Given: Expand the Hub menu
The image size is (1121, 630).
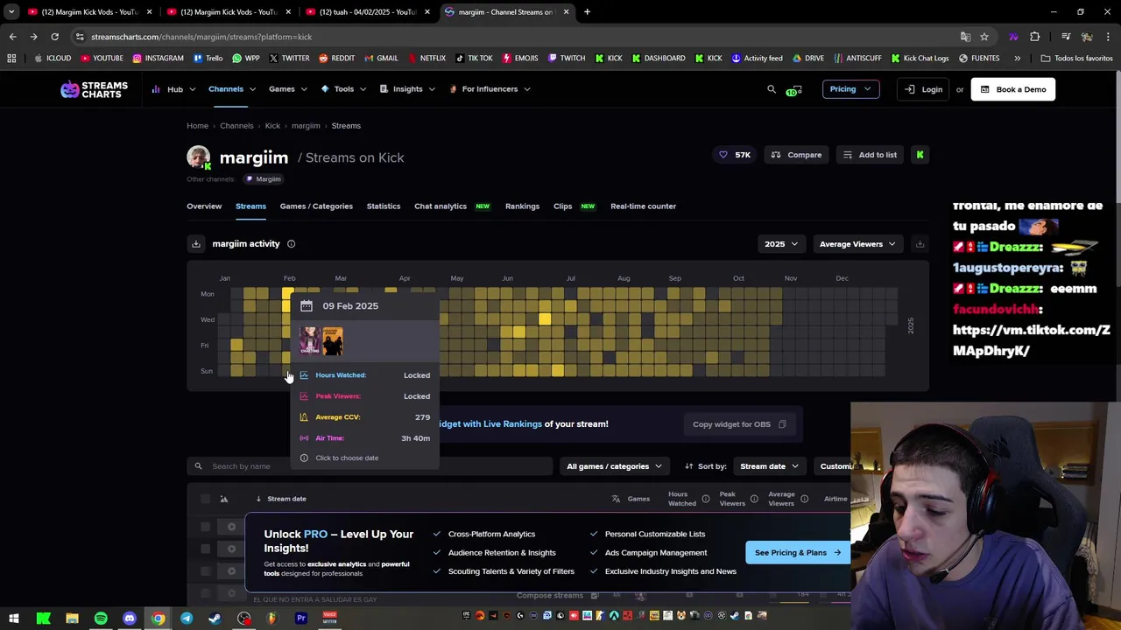Looking at the screenshot, I should tap(174, 89).
